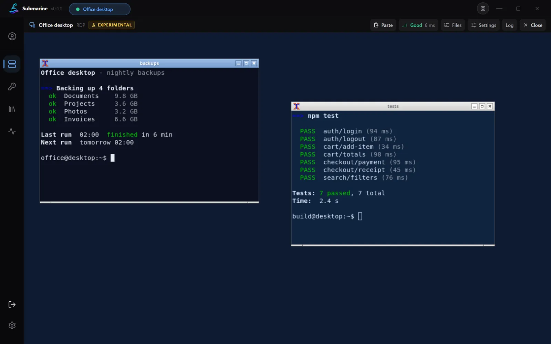Open the grid layout icon in title bar
Viewport: 551px width, 344px height.
(x=483, y=9)
